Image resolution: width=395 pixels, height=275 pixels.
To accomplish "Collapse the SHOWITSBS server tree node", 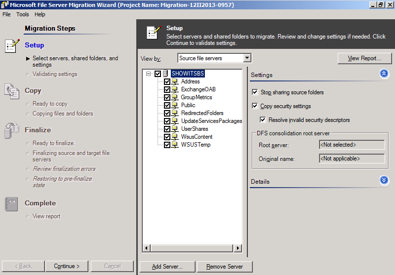I will [149, 74].
